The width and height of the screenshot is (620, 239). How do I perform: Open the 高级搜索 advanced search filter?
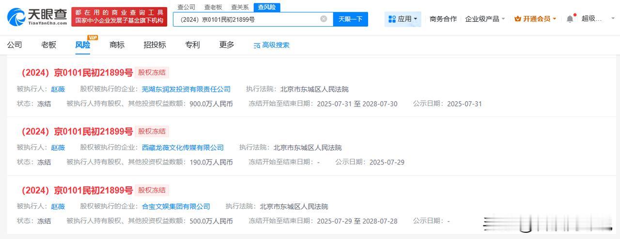coord(271,45)
